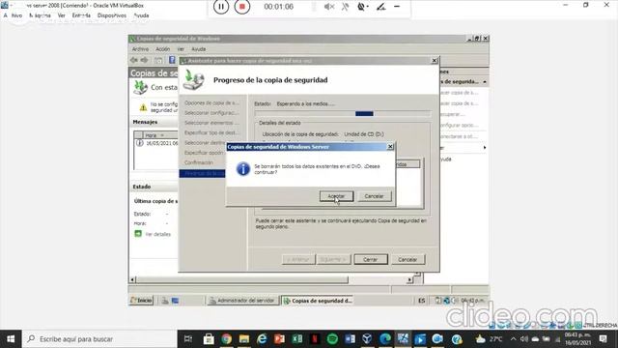
Task: Open PowerPoint from the taskbar
Action: (279, 339)
